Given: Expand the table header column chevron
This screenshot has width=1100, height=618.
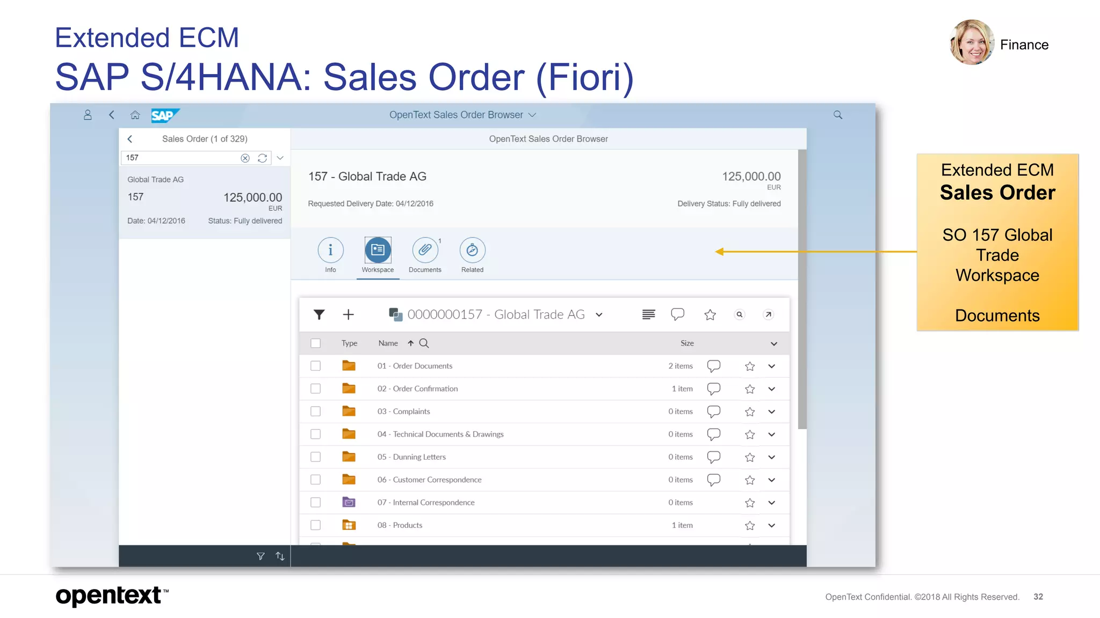Looking at the screenshot, I should coord(774,344).
